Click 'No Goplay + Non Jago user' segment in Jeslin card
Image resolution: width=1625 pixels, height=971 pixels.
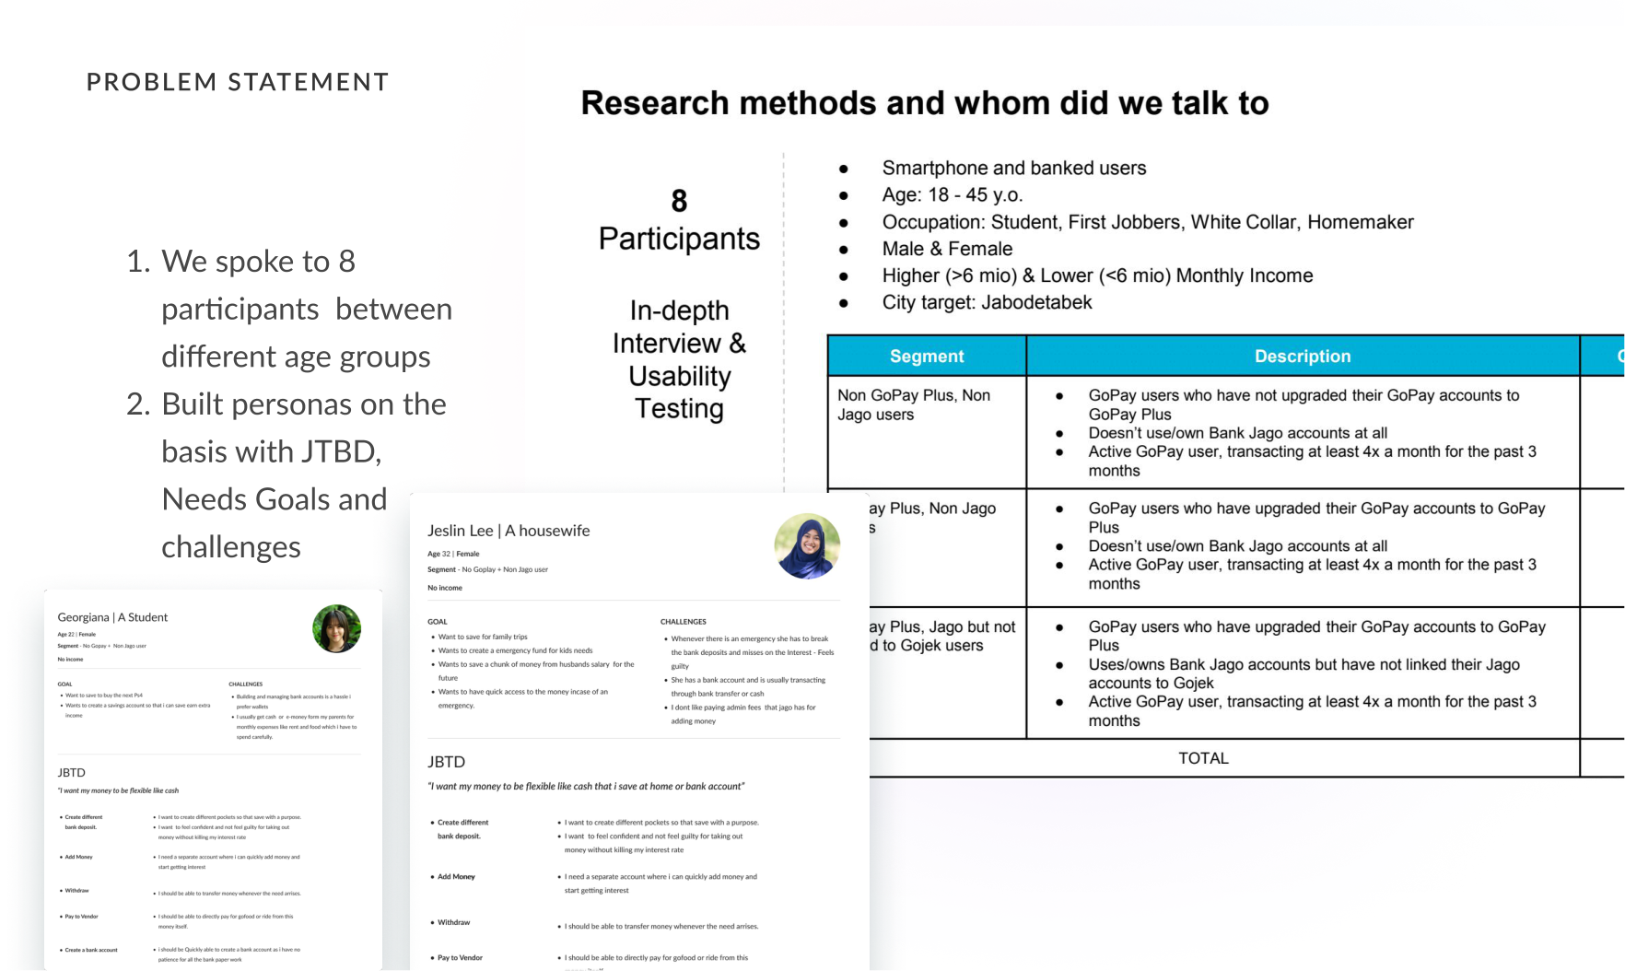pyautogui.click(x=487, y=569)
